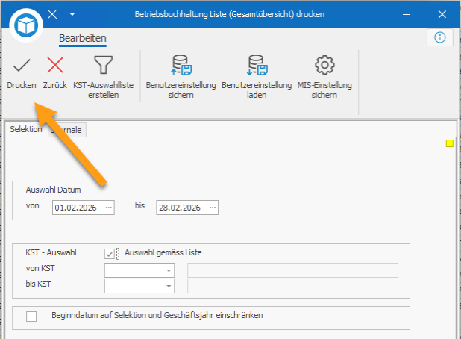The width and height of the screenshot is (461, 339).
Task: Click the bis date field 28.02.2026
Action: (x=182, y=208)
